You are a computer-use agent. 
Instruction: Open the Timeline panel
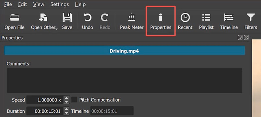click(229, 22)
